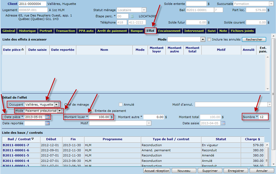Switch to the Encaissement tab

169,31
